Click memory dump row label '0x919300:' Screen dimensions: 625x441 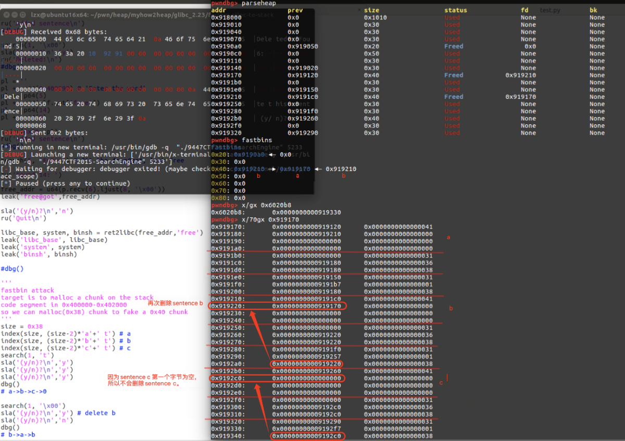(228, 407)
